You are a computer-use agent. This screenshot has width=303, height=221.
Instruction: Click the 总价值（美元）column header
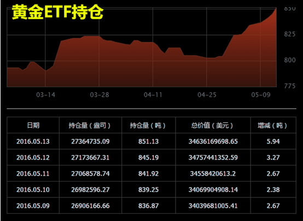tap(212, 126)
